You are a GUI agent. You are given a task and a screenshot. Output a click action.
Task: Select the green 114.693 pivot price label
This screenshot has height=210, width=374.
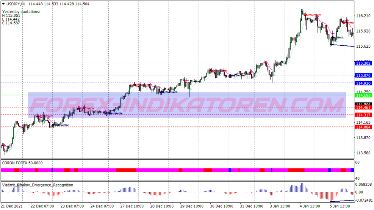363,95
